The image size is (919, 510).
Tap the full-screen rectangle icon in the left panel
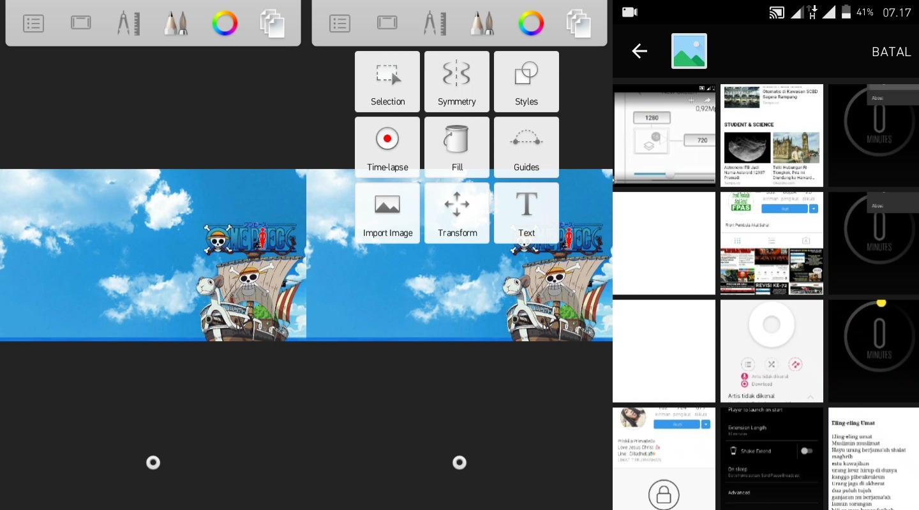81,23
